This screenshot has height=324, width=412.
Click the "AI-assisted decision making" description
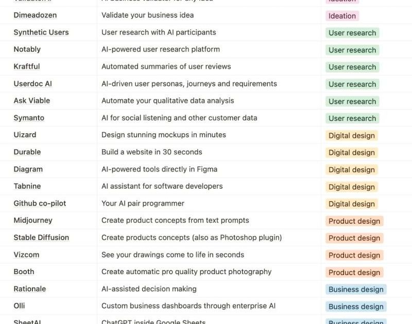pyautogui.click(x=149, y=289)
